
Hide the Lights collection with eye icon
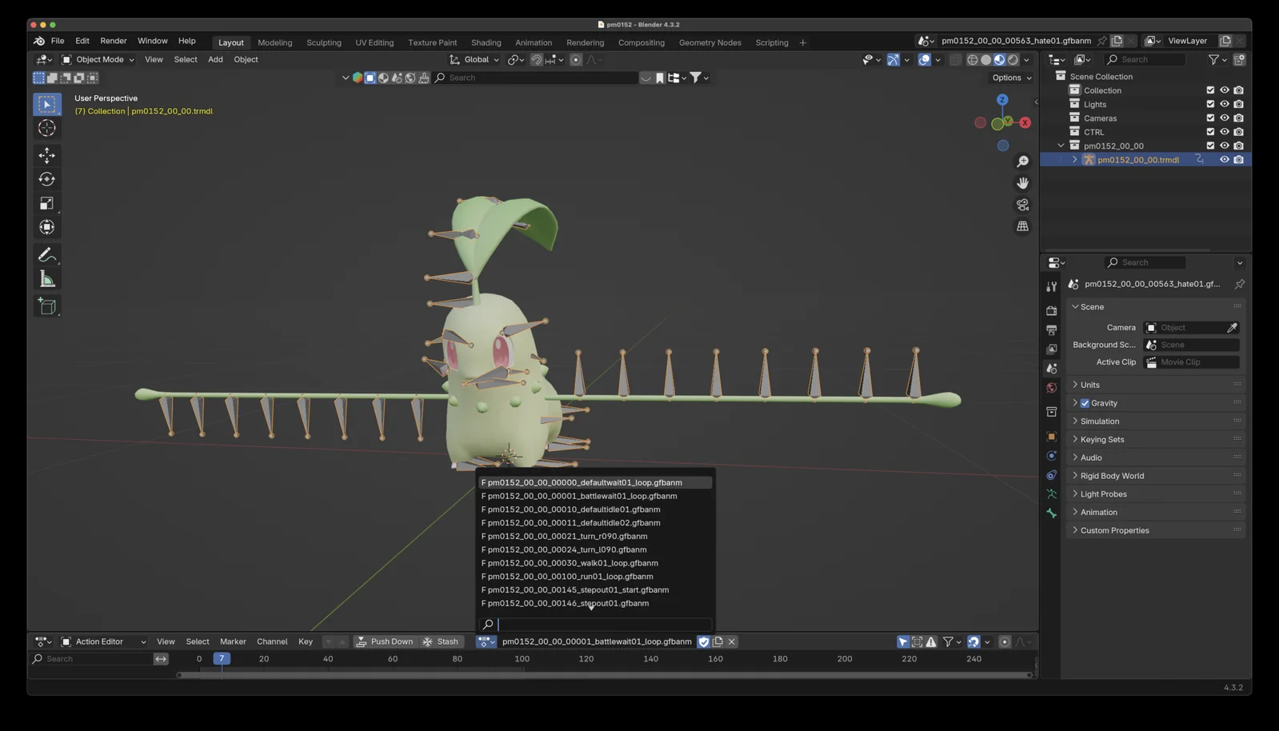click(1224, 104)
